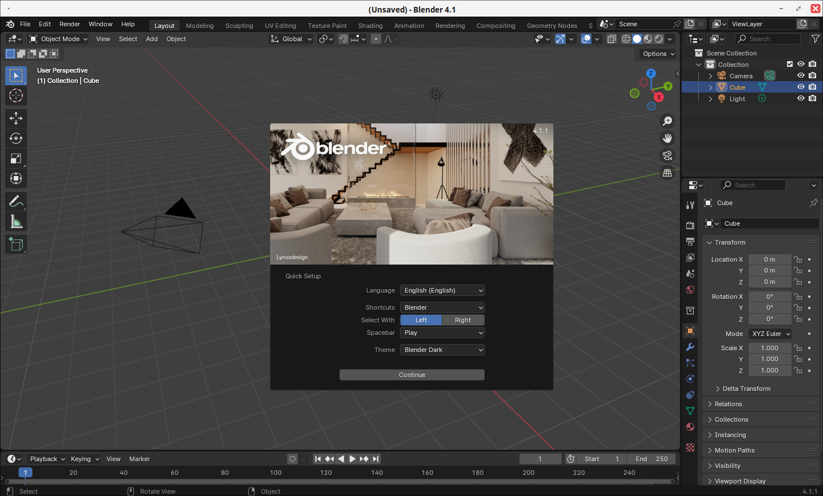Open the File menu
The image size is (823, 496).
click(x=25, y=24)
